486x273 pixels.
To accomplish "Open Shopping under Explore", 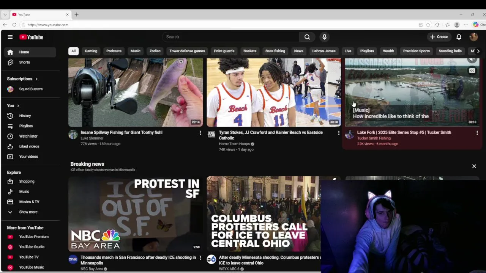I will point(30,181).
